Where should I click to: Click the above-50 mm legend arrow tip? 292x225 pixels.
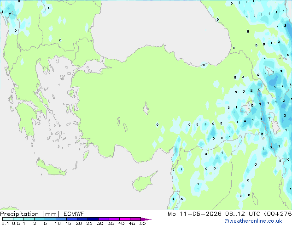(x=146, y=219)
